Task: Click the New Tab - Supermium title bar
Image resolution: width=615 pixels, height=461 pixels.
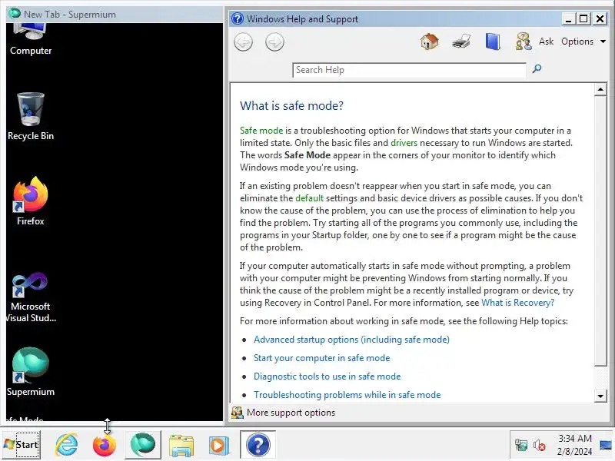Action: pos(114,15)
